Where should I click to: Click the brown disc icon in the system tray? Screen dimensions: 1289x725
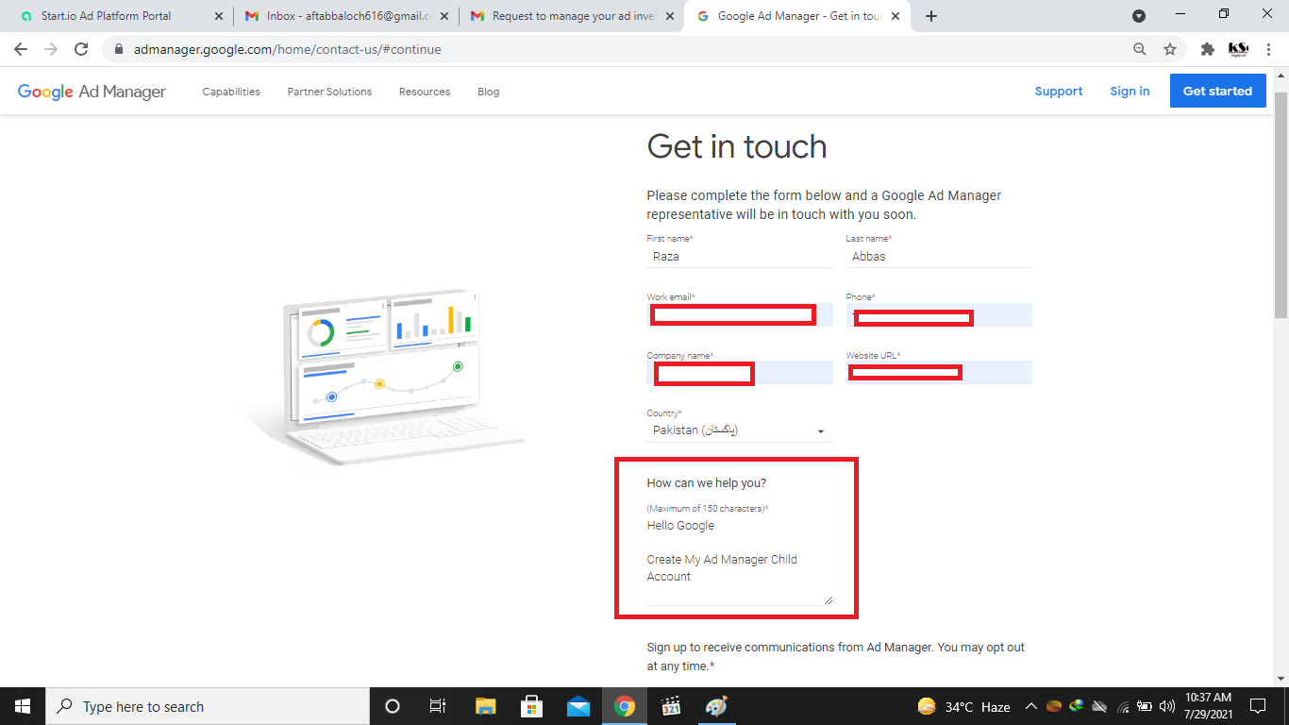tap(1054, 706)
